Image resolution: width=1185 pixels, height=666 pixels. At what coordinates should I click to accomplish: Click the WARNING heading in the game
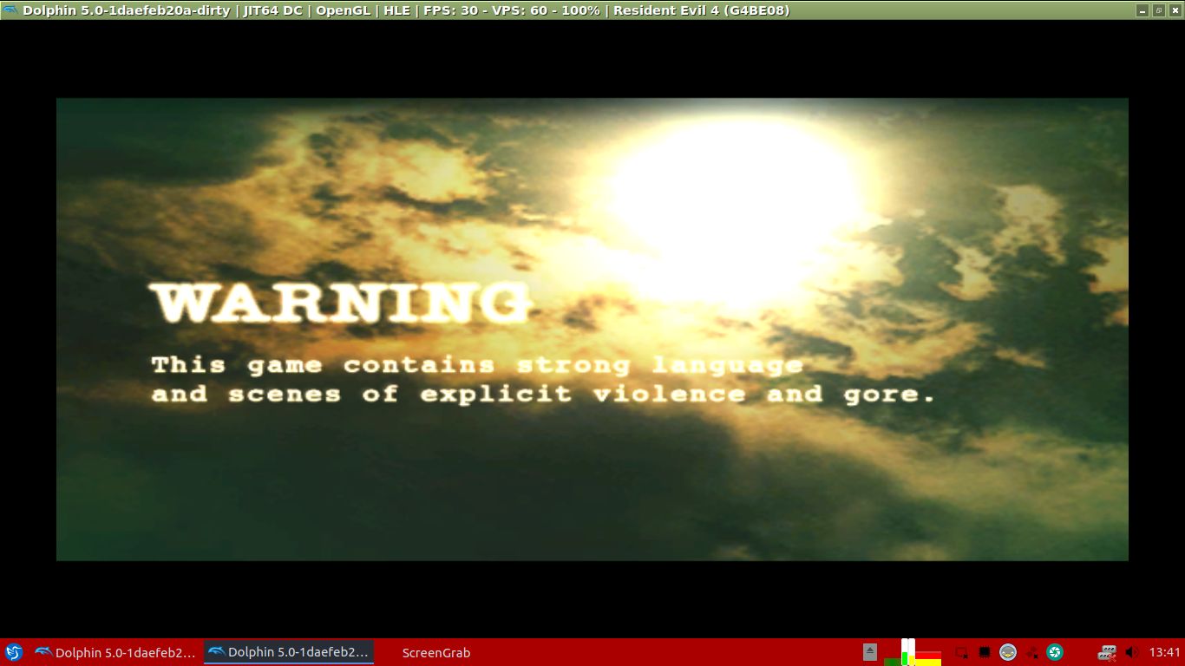[341, 304]
